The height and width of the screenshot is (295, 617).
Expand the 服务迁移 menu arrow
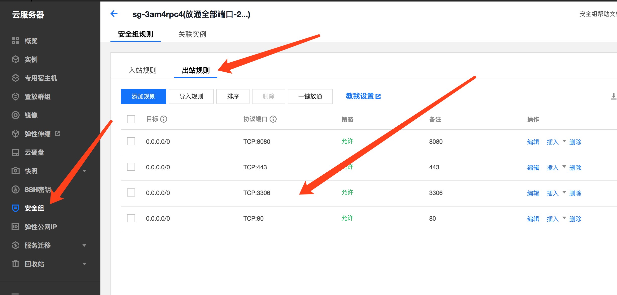(84, 245)
